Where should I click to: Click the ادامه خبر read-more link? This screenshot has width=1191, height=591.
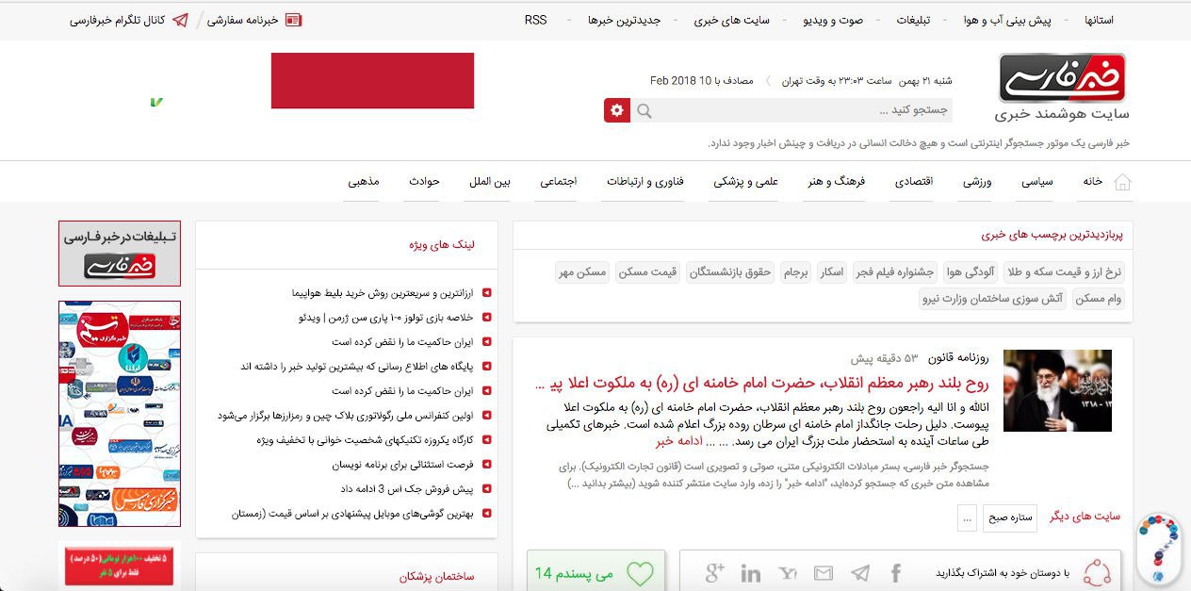pos(680,440)
